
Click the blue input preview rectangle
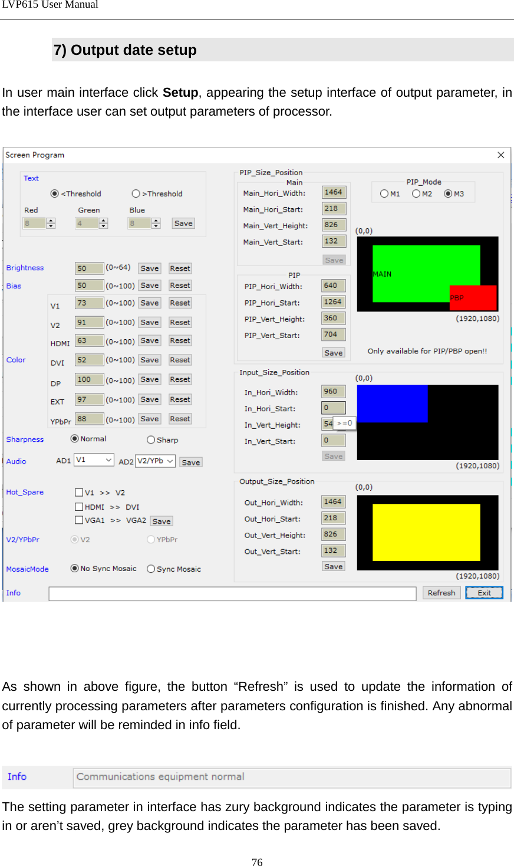(392, 404)
